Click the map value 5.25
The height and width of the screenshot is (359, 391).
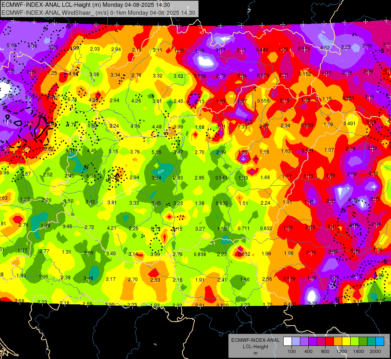pyautogui.click(x=54, y=47)
